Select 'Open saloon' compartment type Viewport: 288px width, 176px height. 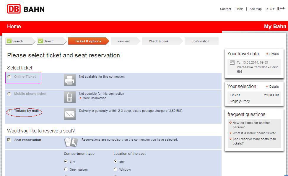tap(66, 169)
